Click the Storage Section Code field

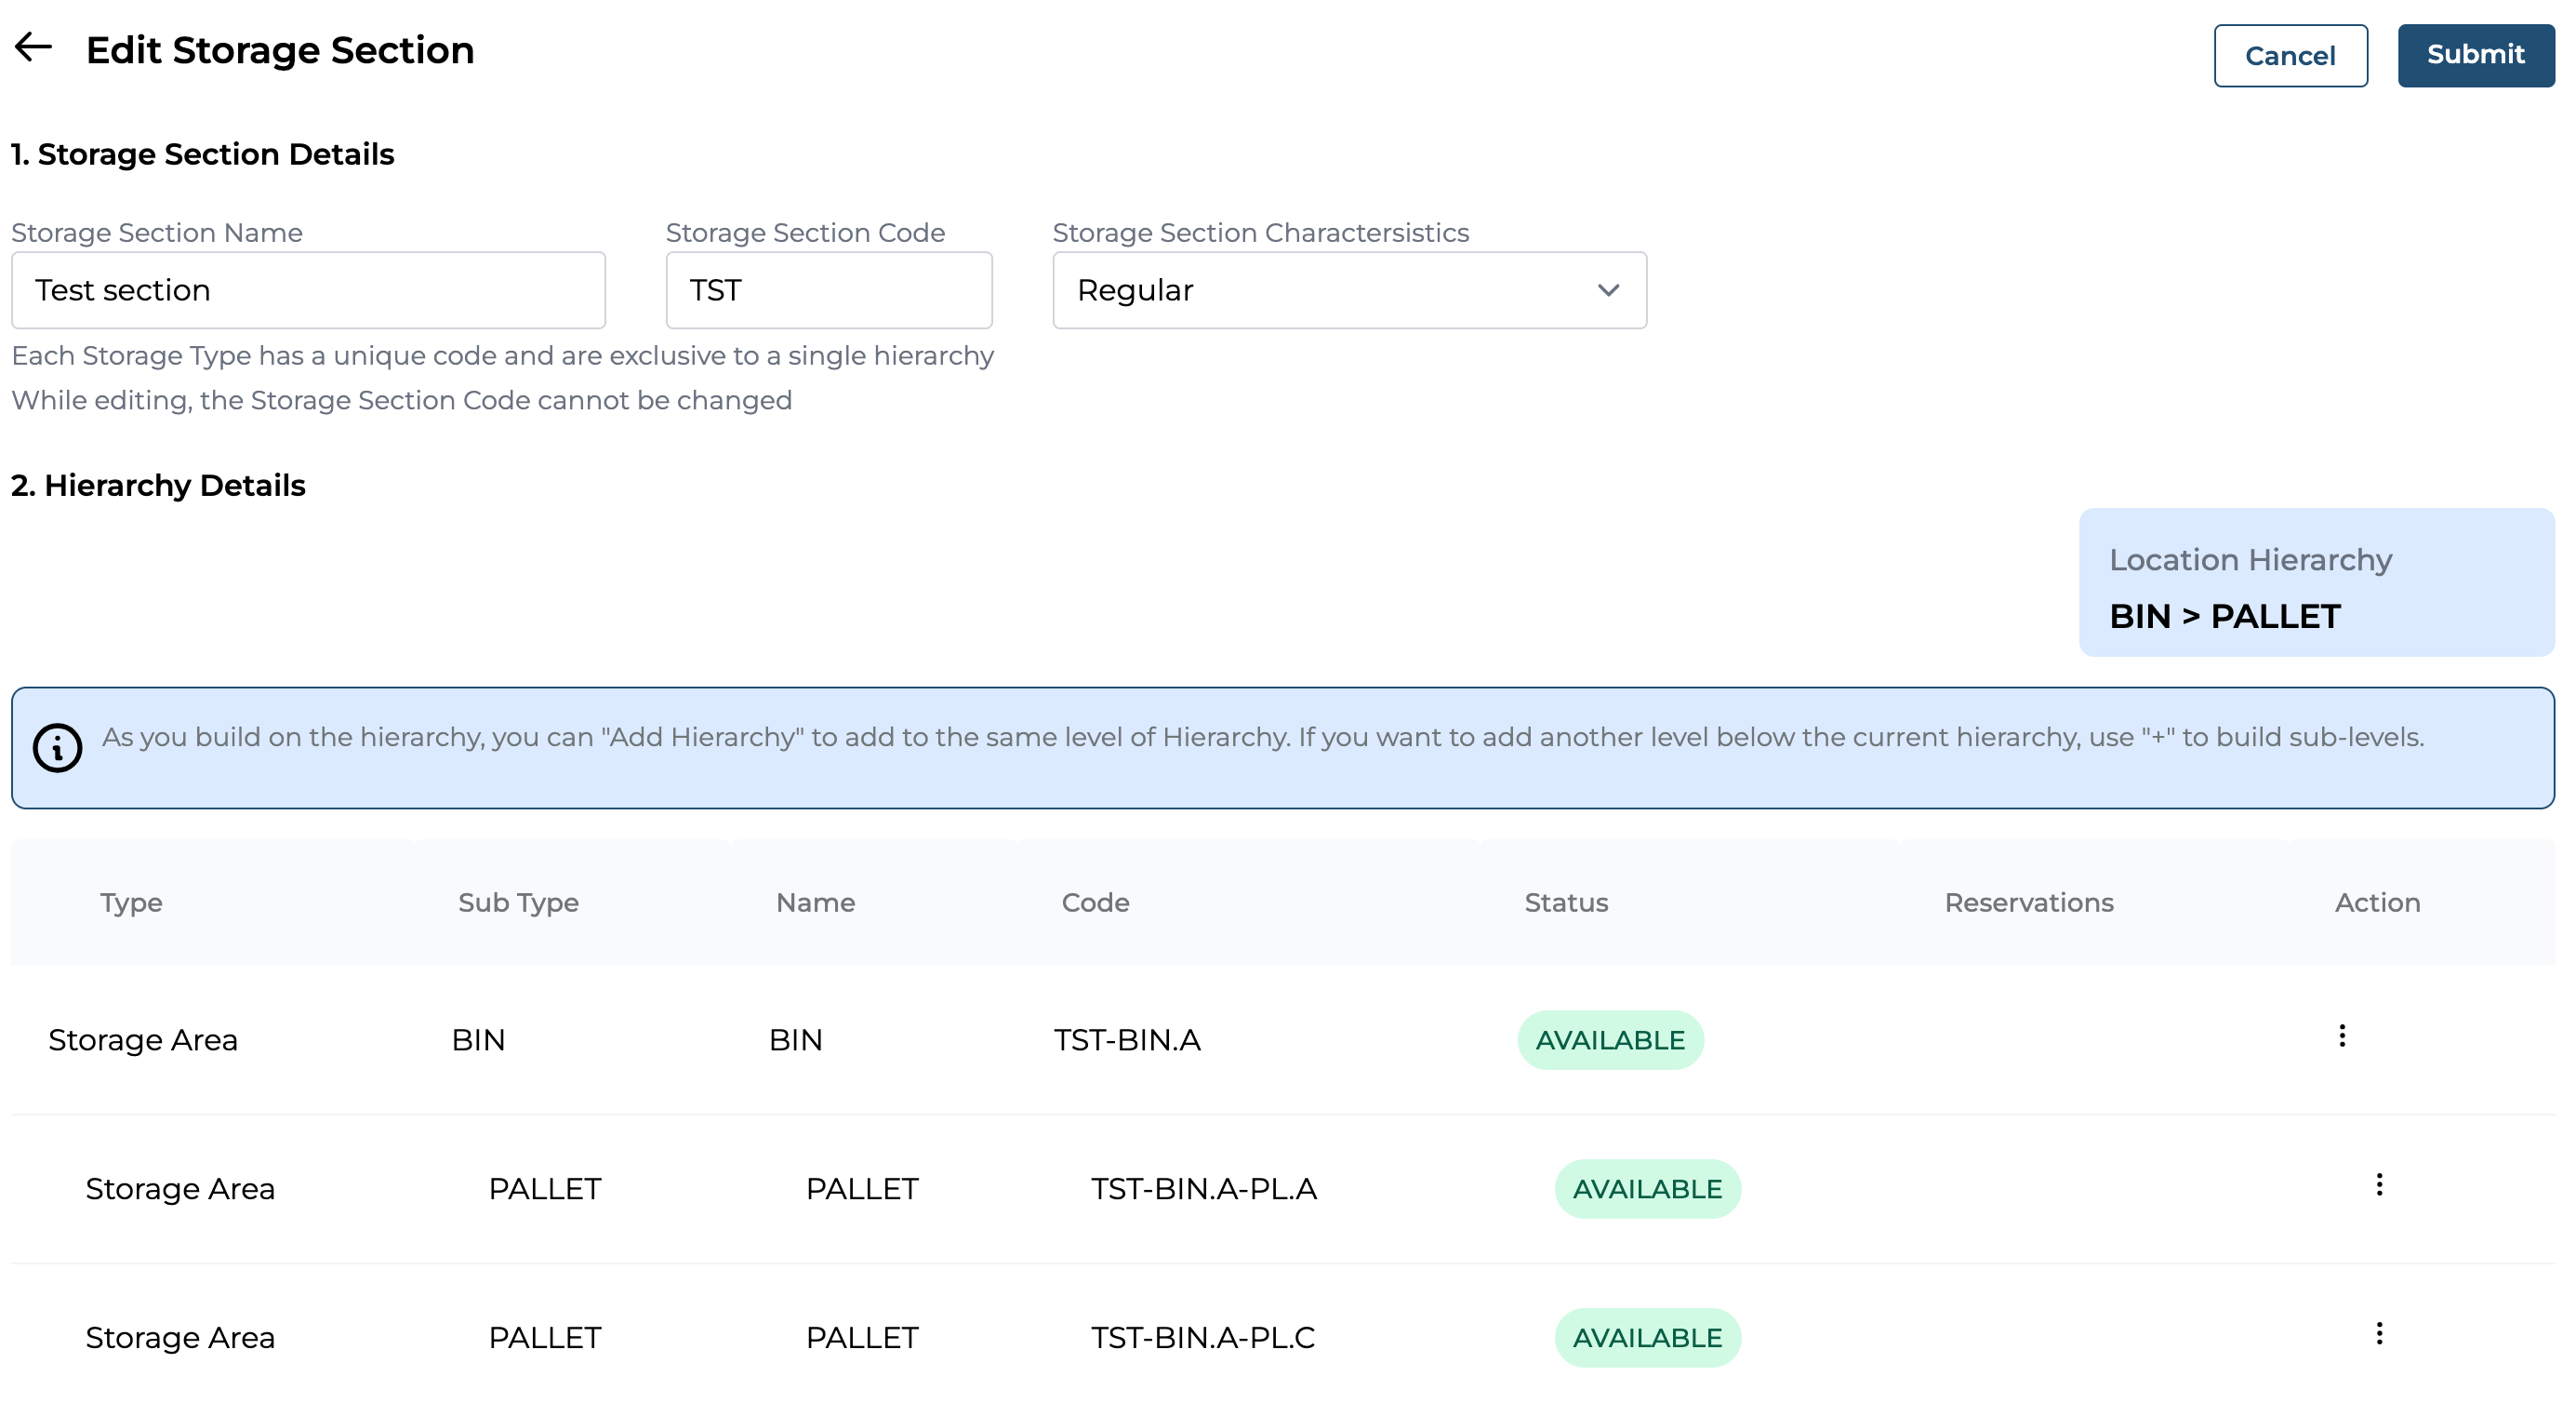pyautogui.click(x=828, y=290)
